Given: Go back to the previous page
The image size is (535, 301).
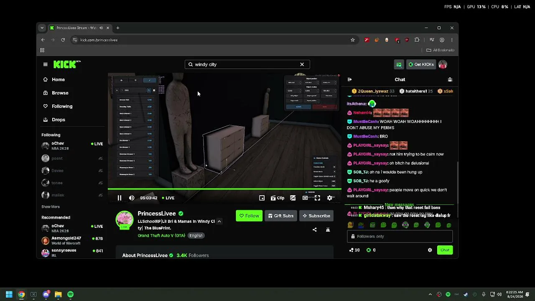Looking at the screenshot, I should [43, 40].
